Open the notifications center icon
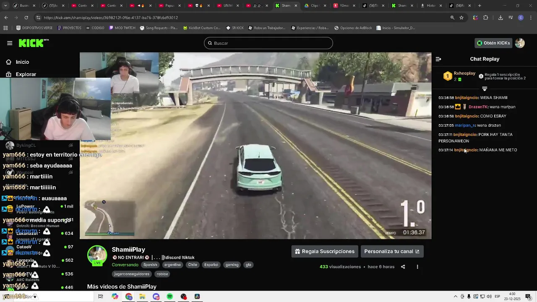This screenshot has width=537, height=302. [528, 297]
